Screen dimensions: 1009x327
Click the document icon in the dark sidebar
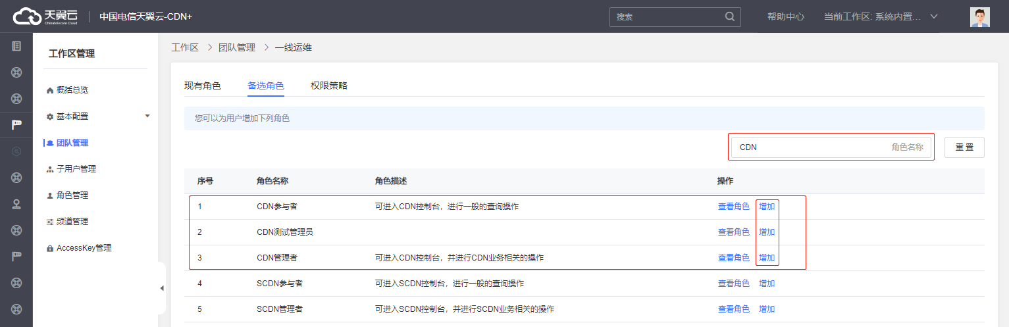click(16, 46)
